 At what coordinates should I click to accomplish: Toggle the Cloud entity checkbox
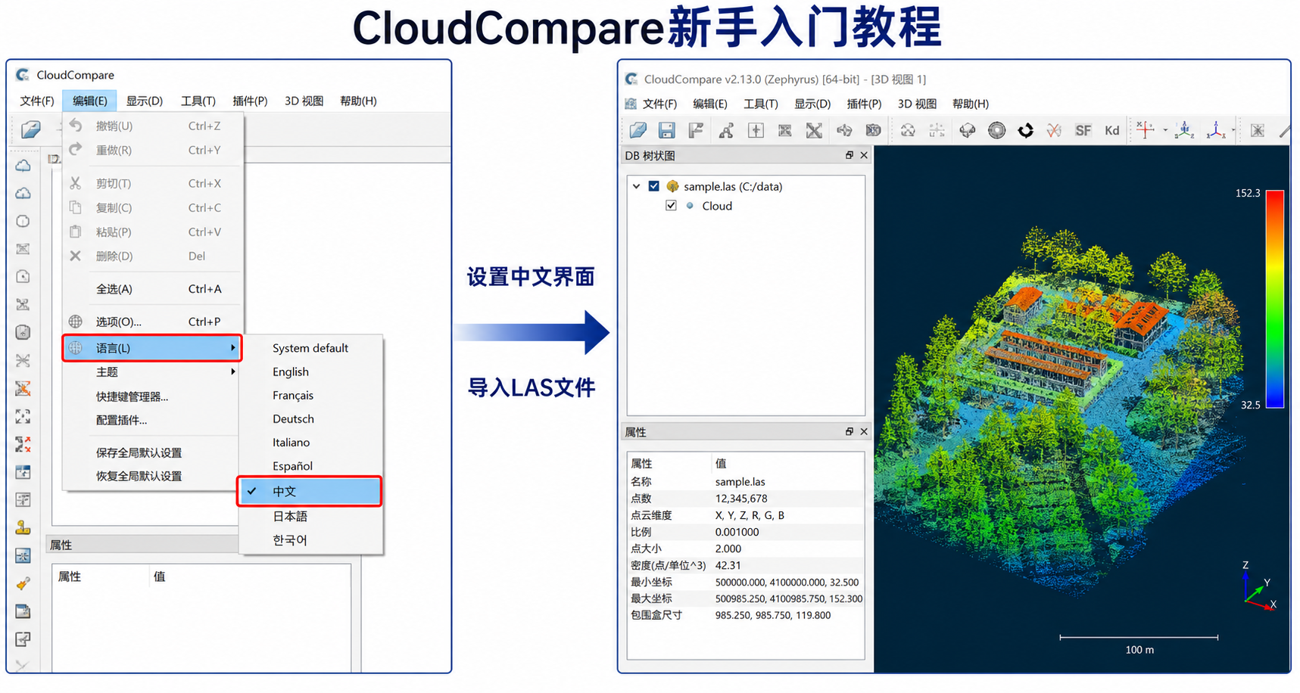point(671,206)
